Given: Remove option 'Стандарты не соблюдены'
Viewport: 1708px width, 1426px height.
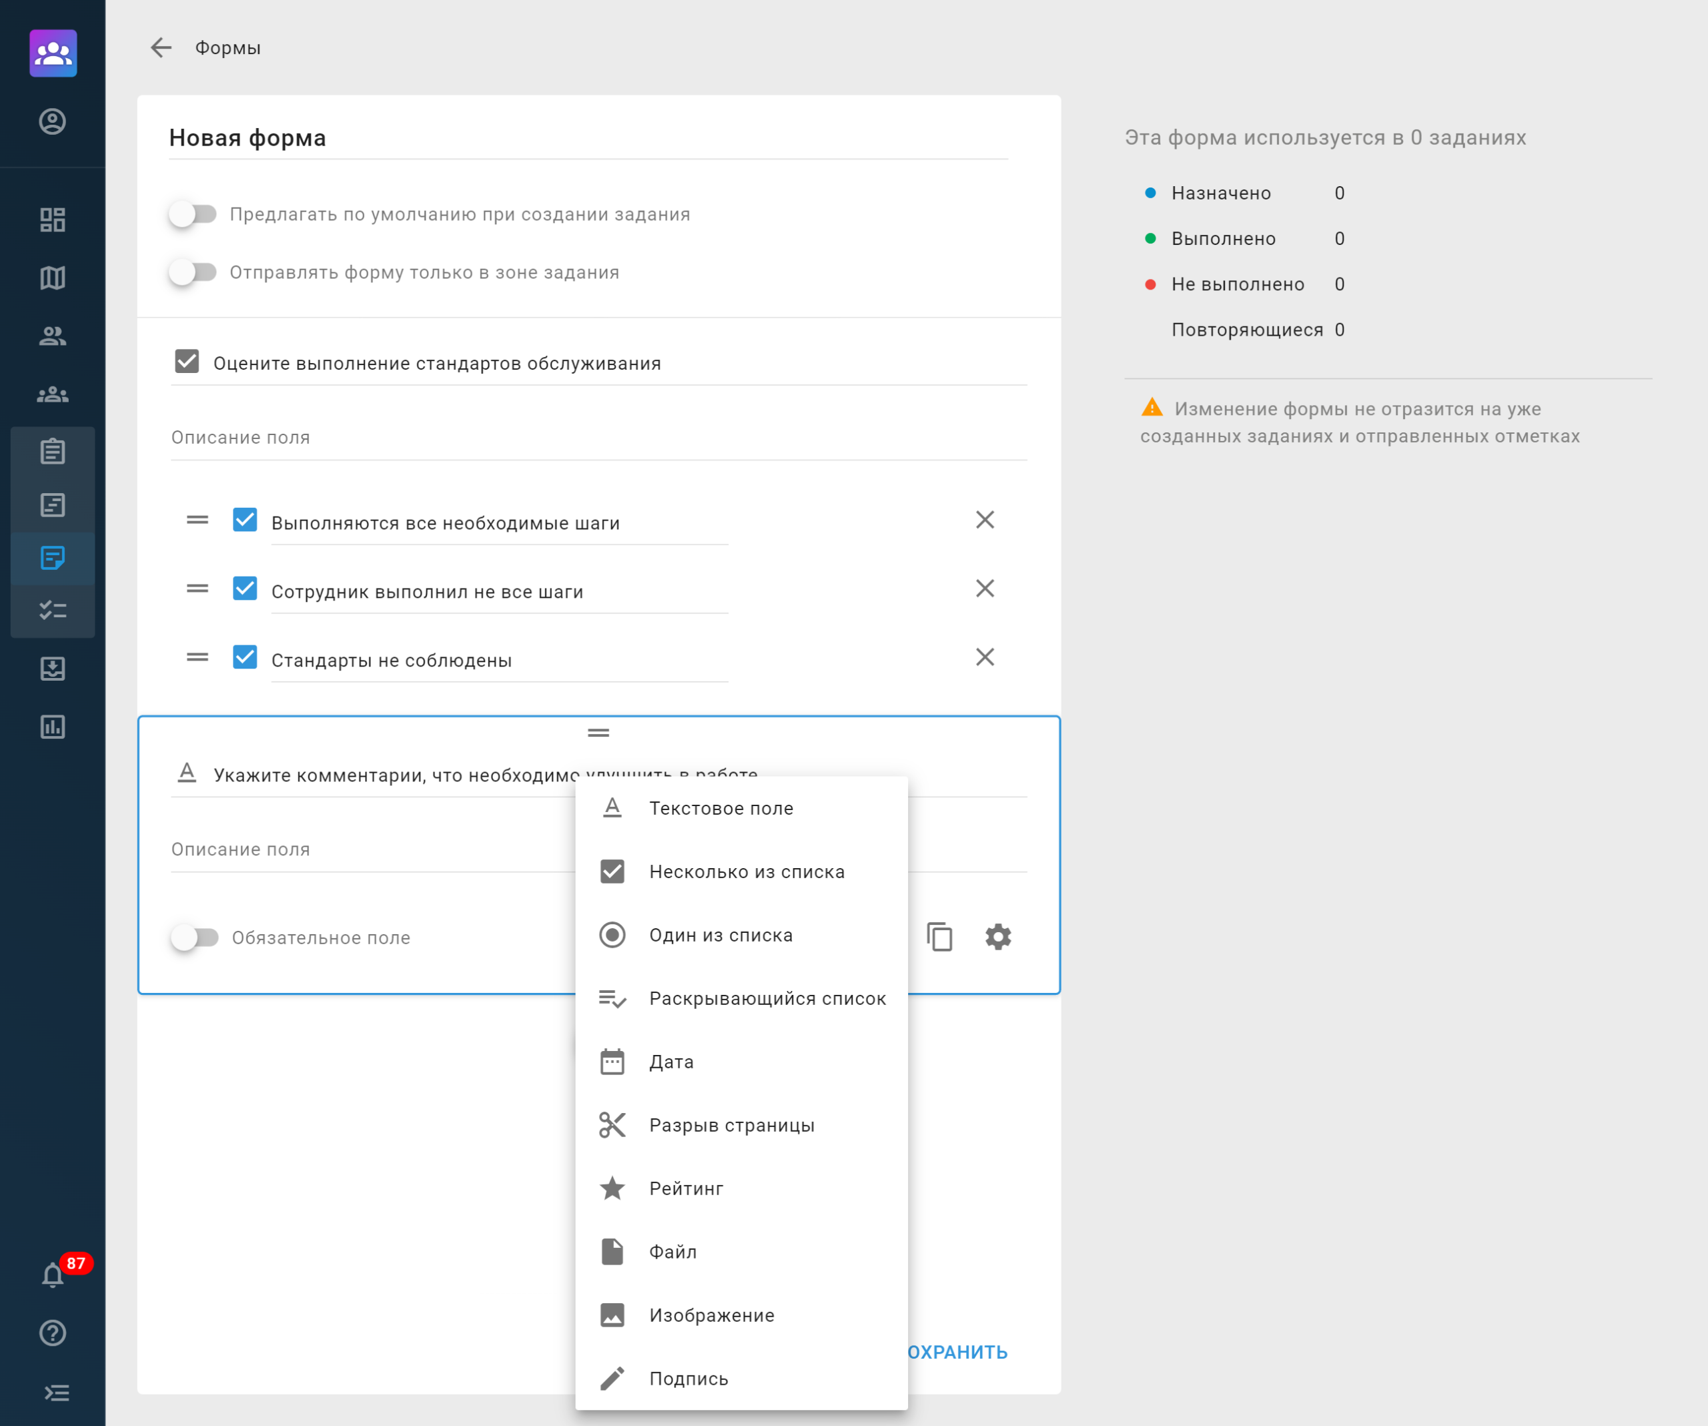Looking at the screenshot, I should (985, 657).
